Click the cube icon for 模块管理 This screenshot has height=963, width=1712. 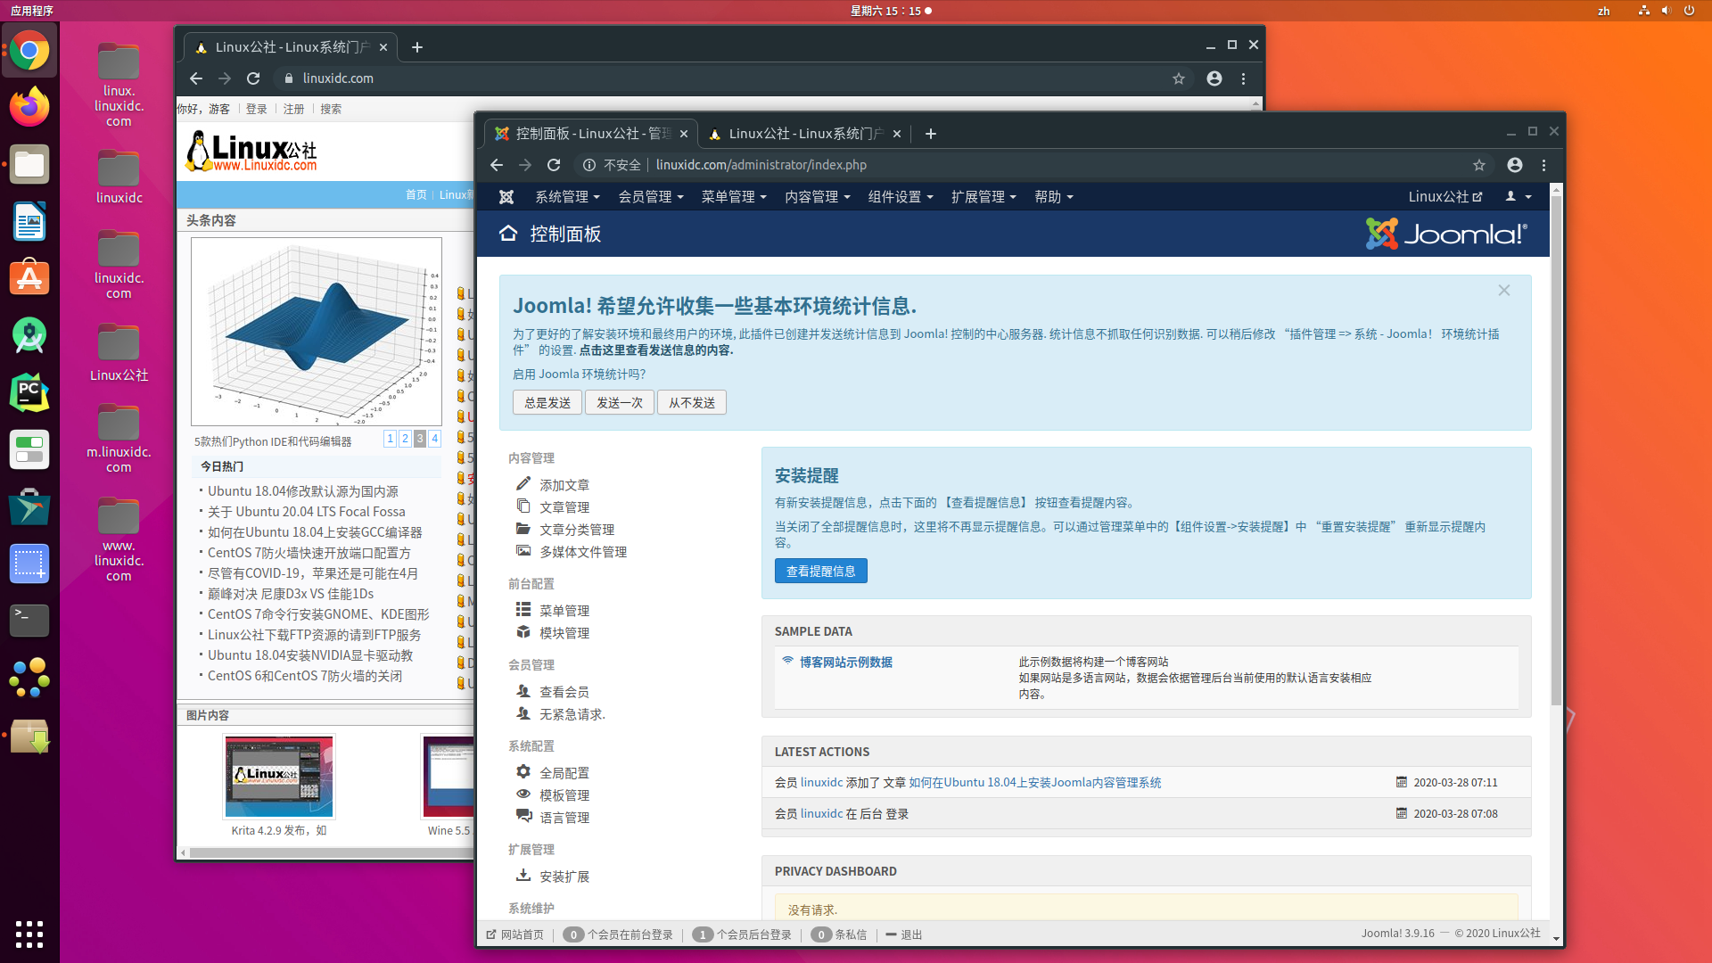click(x=523, y=631)
